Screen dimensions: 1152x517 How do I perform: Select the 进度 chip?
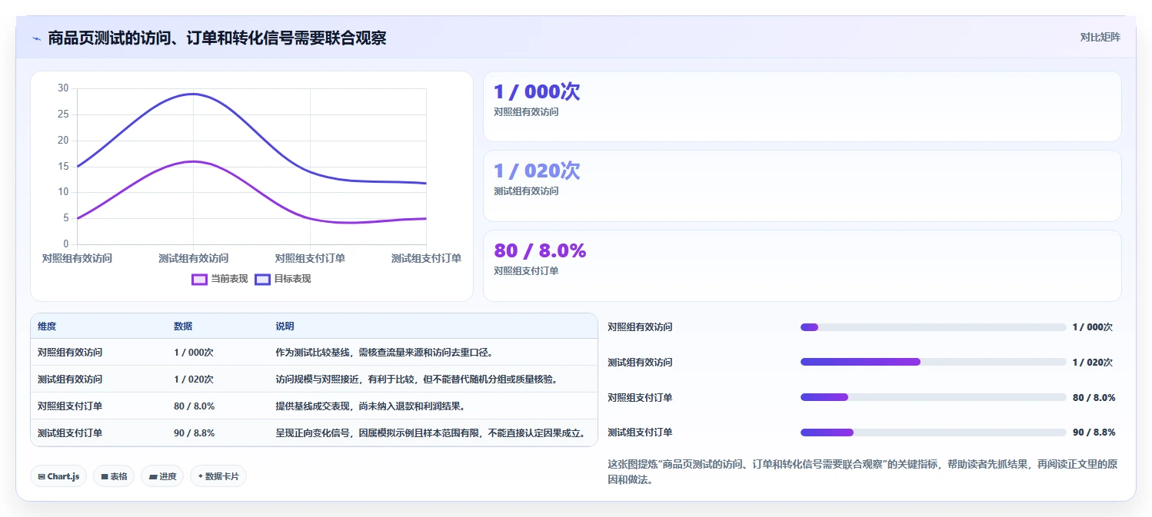[x=162, y=476]
